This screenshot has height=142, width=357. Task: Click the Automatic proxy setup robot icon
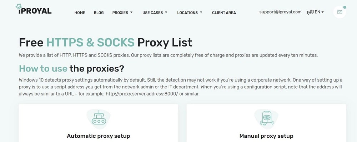(x=99, y=119)
